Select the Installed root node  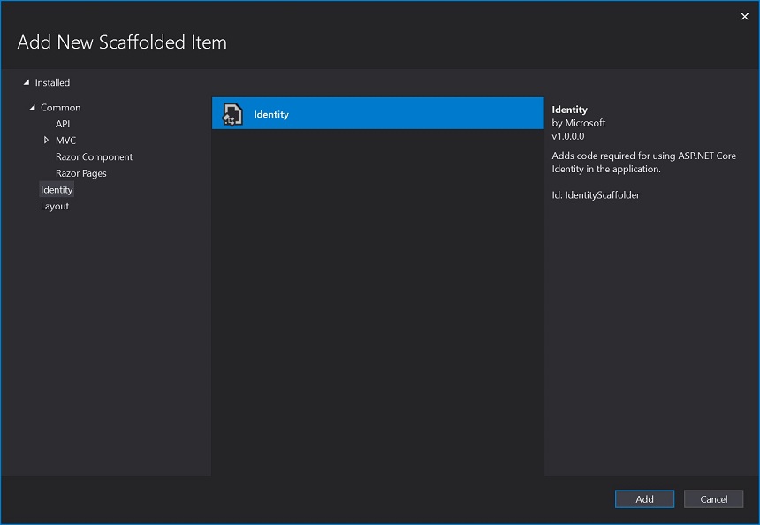[x=52, y=83]
